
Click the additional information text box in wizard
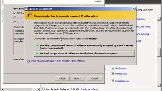[19, 42]
